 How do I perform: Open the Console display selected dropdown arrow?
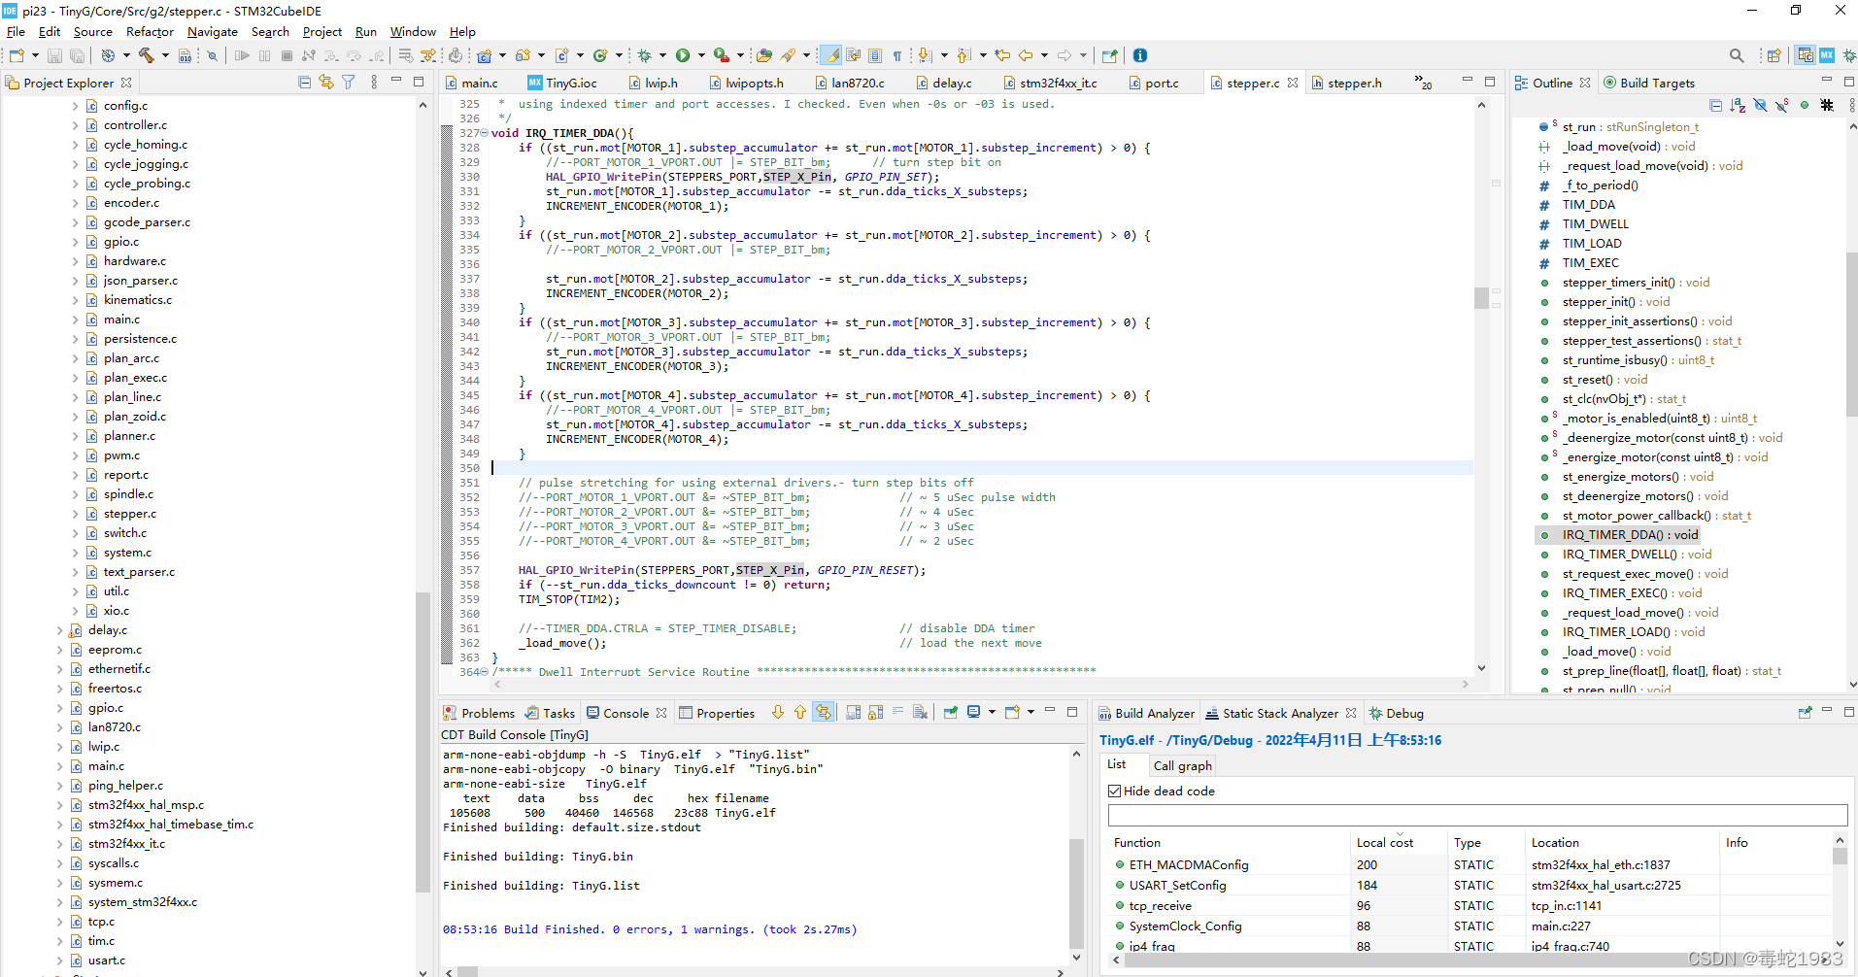(992, 712)
